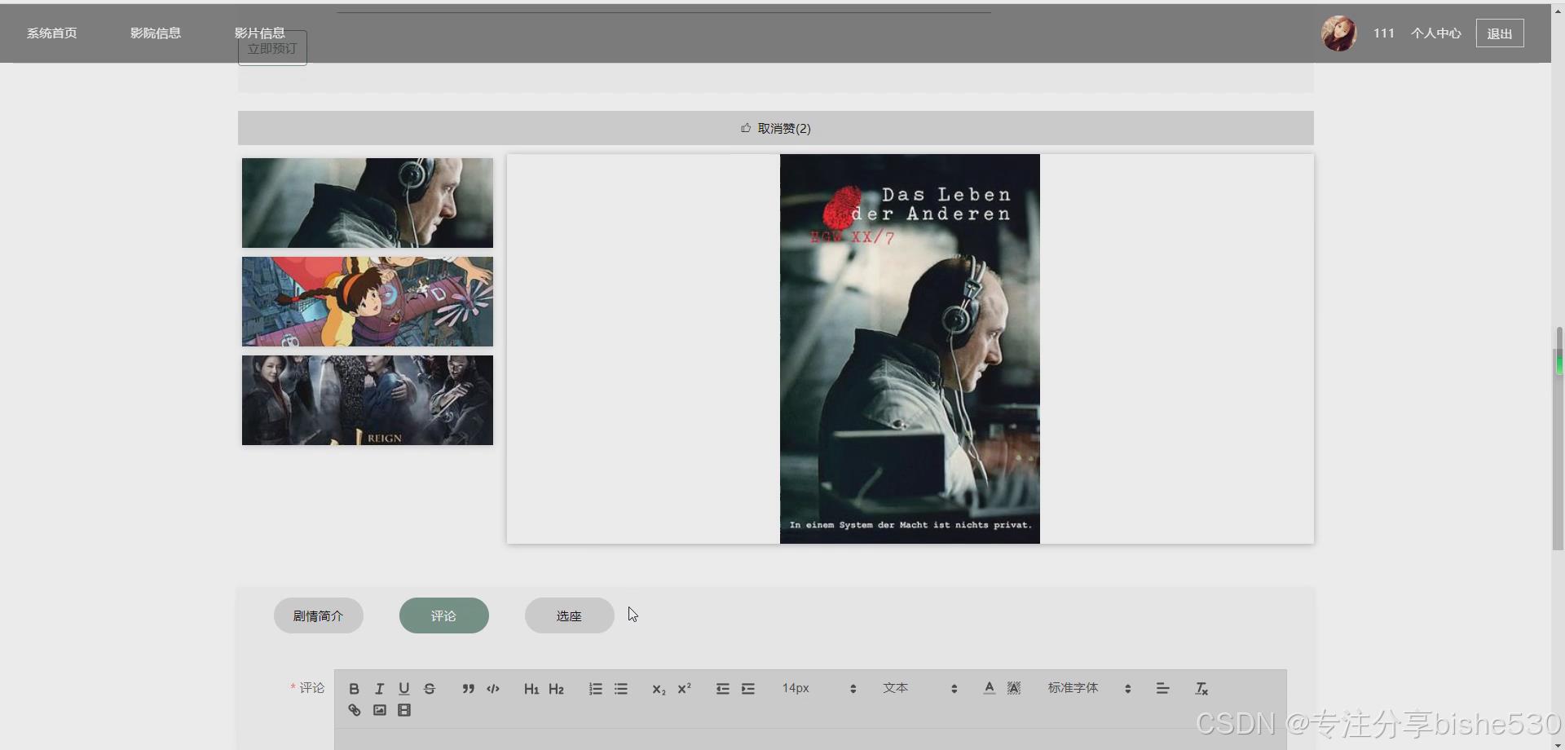1565x750 pixels.
Task: Select the headphones man thumbnail
Action: click(x=368, y=203)
